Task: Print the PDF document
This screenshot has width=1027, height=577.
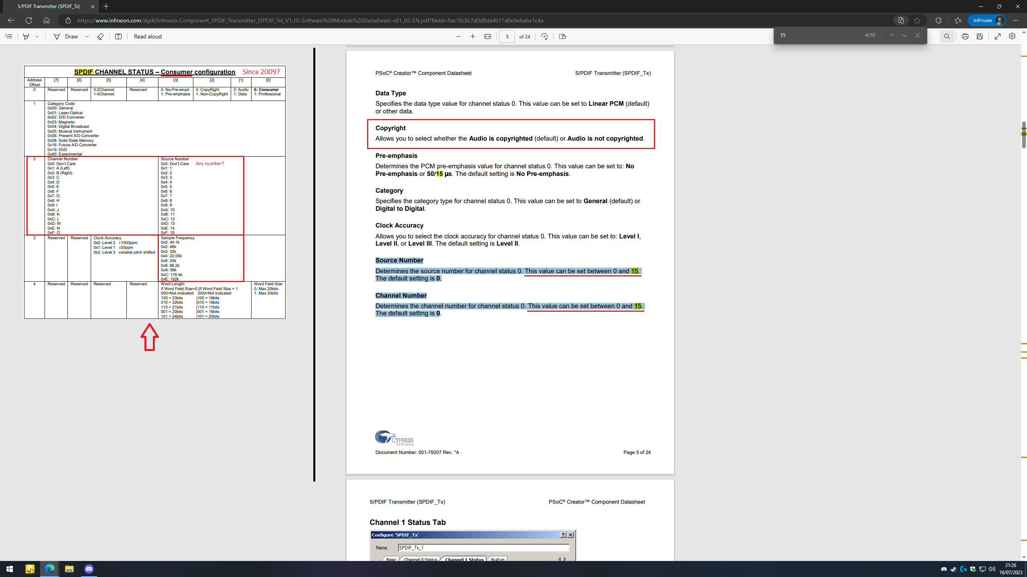Action: pyautogui.click(x=965, y=36)
